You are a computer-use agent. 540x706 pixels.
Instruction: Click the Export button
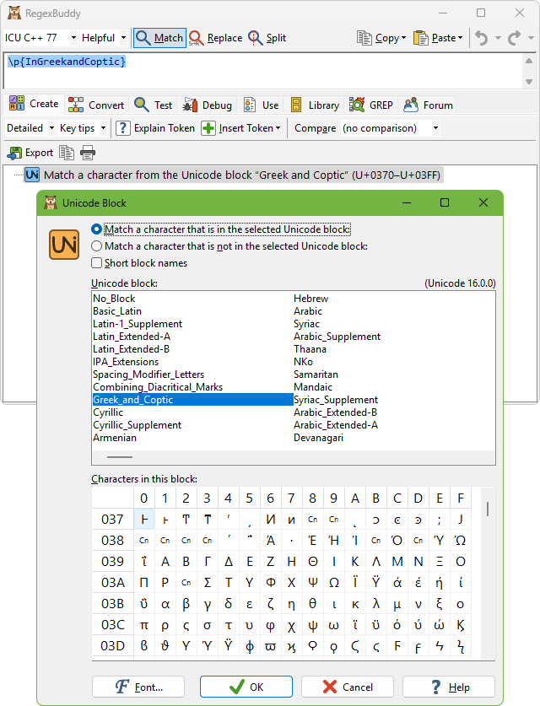pyautogui.click(x=30, y=153)
